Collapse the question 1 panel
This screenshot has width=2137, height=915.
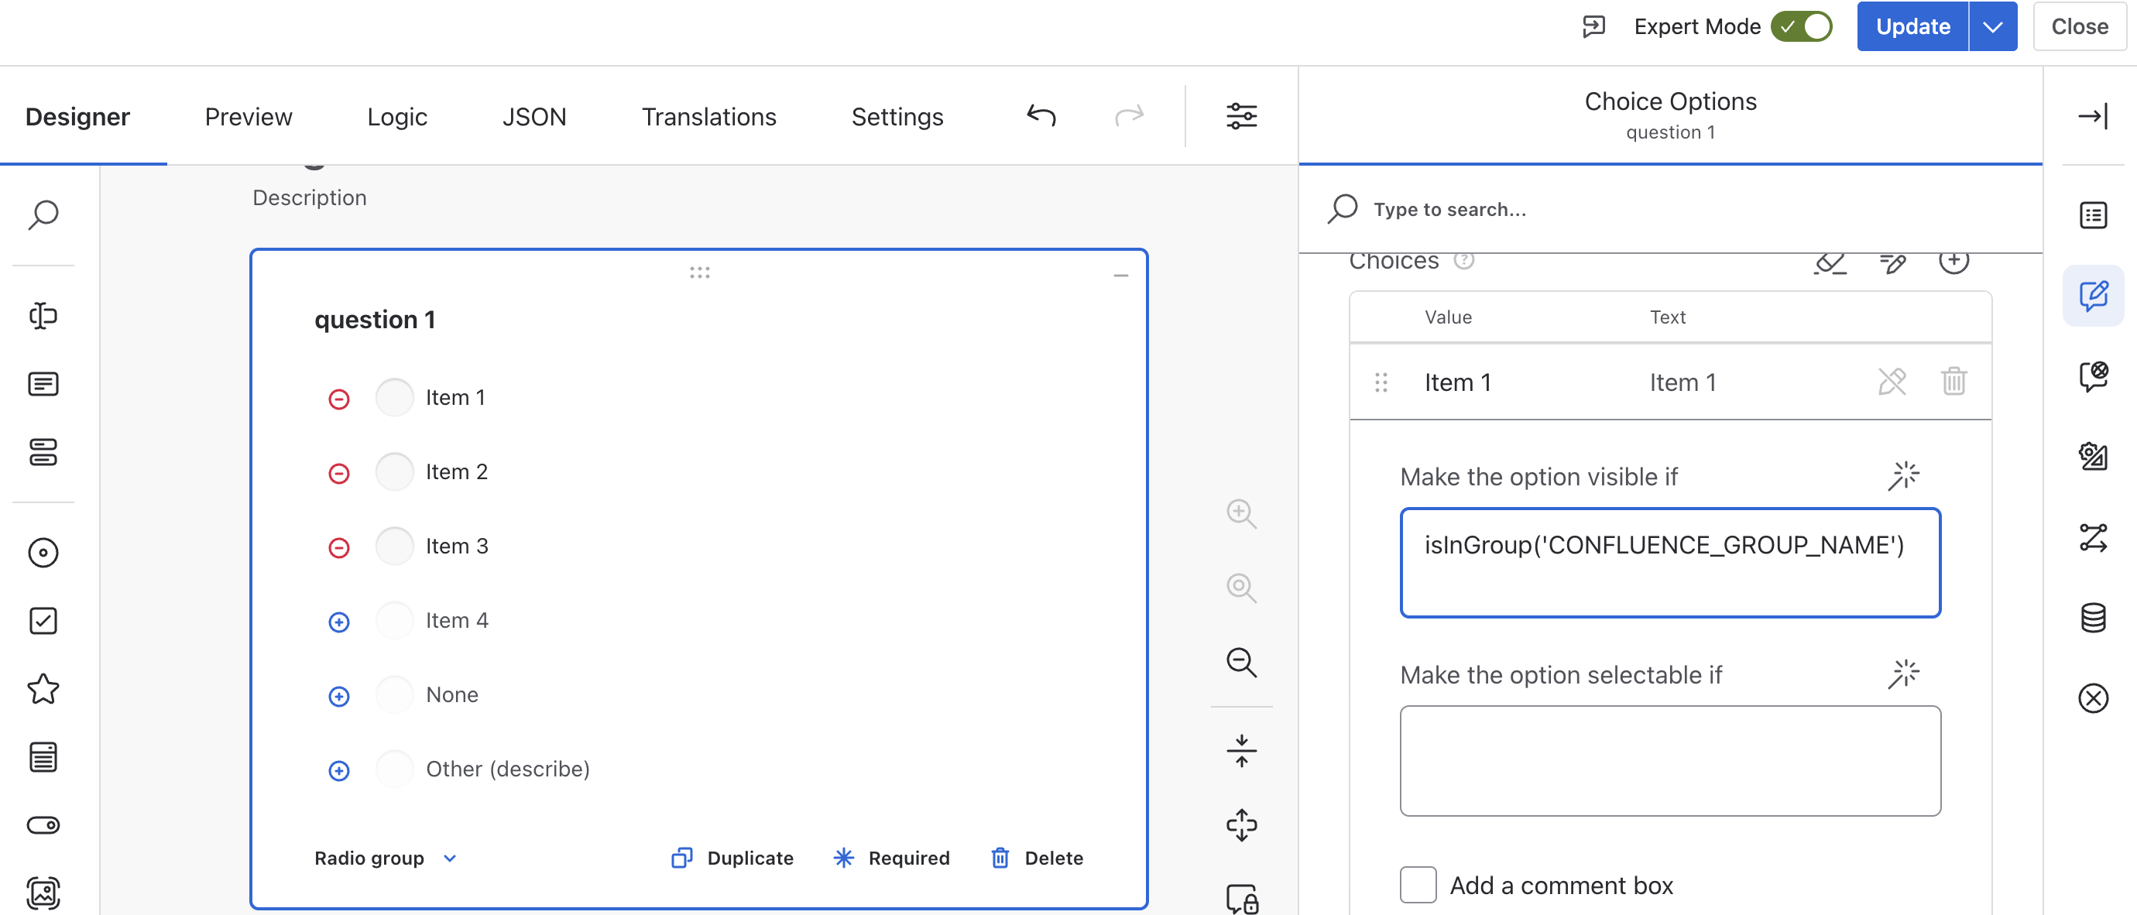(x=1120, y=274)
